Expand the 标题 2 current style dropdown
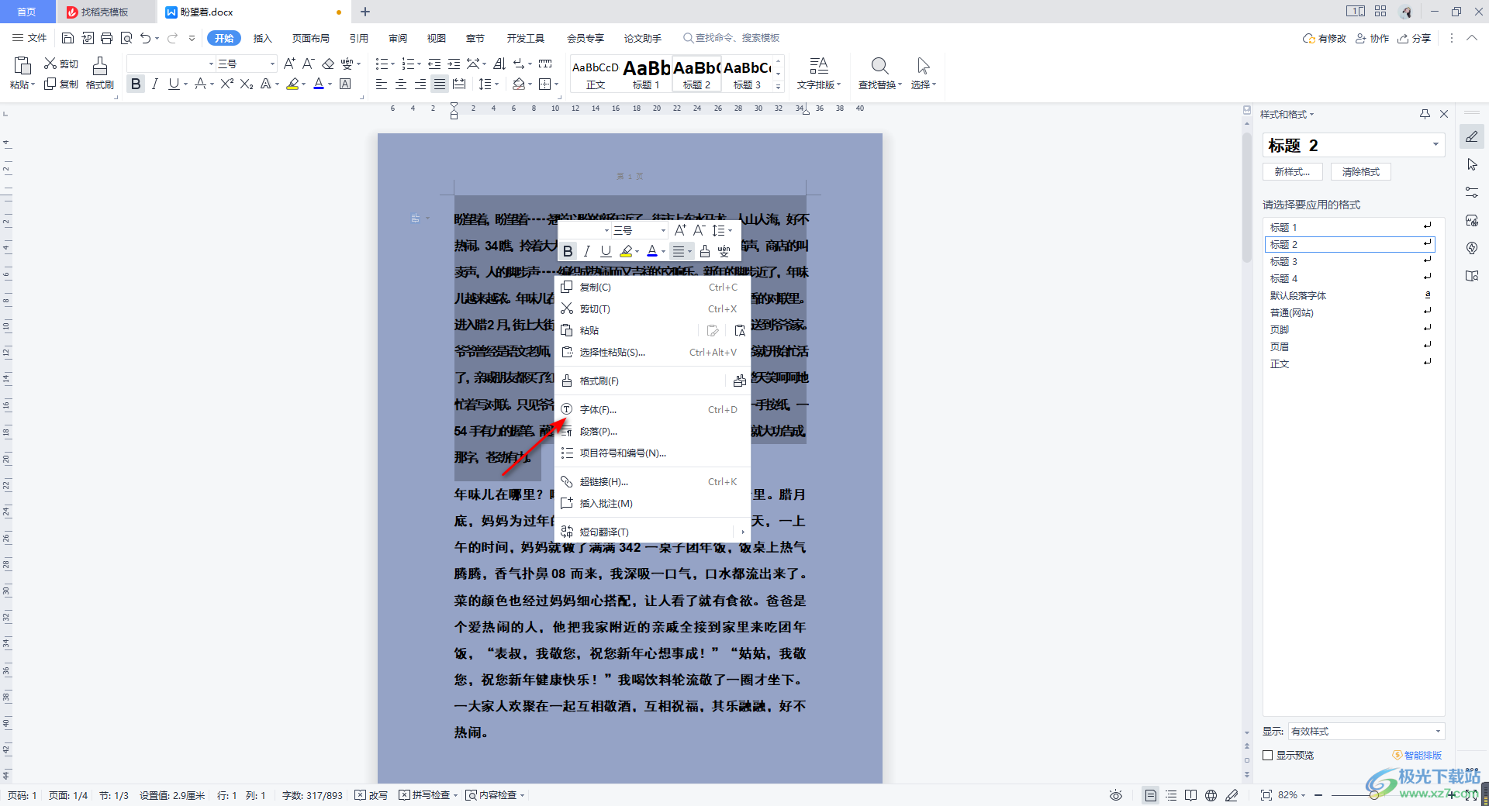Viewport: 1489px width, 806px height. [1435, 145]
